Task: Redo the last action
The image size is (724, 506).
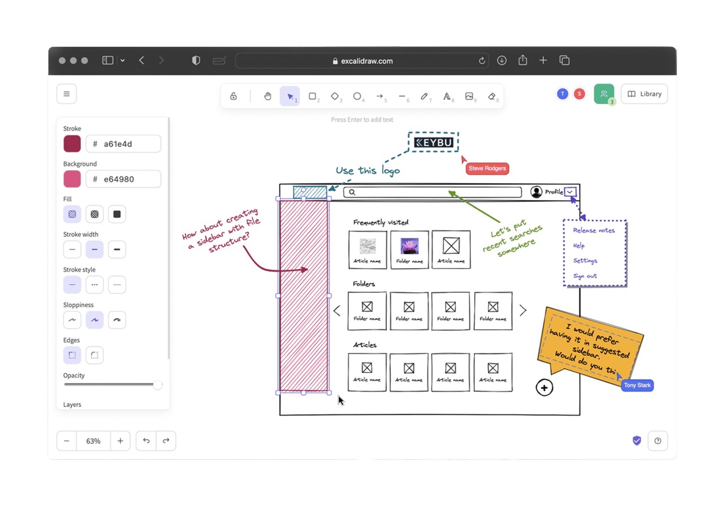Action: point(166,441)
